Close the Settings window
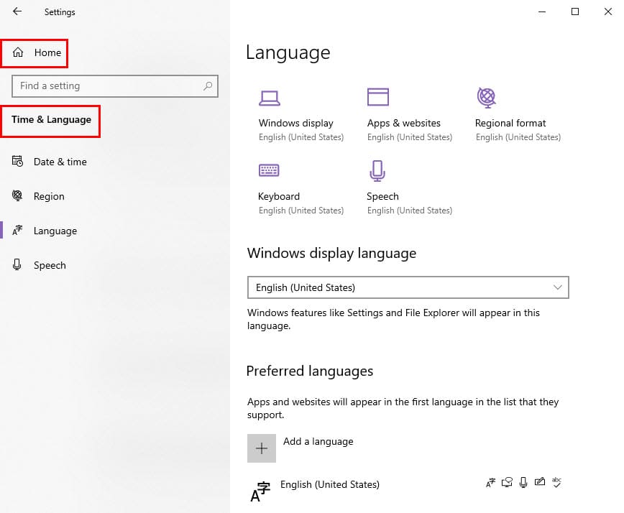Image resolution: width=624 pixels, height=513 pixels. click(x=608, y=11)
